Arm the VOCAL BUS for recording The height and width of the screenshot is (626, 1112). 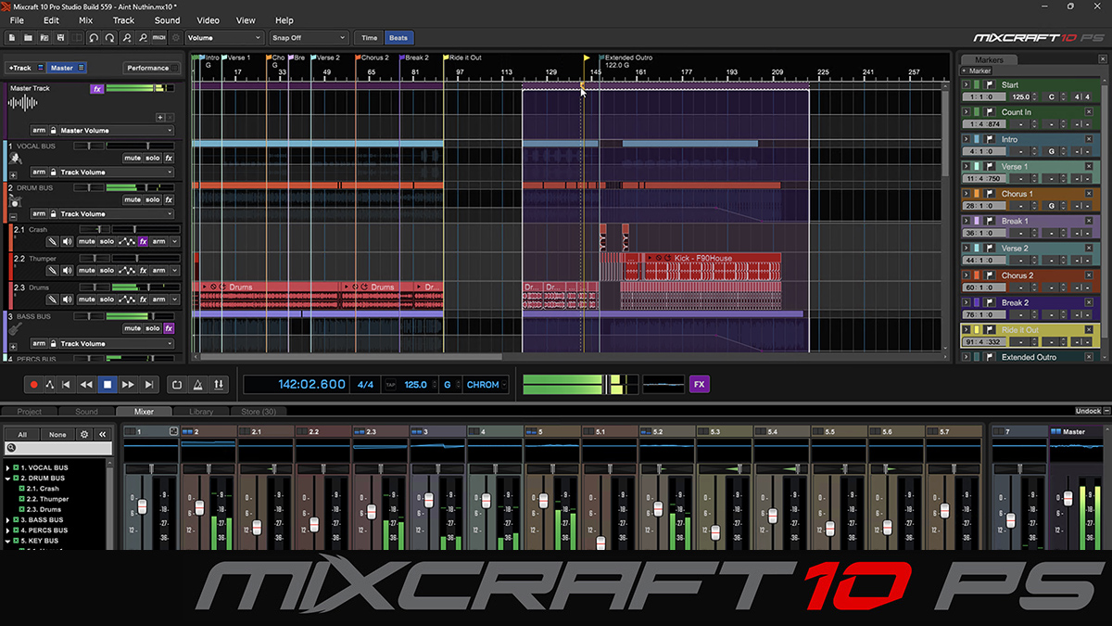click(x=39, y=172)
